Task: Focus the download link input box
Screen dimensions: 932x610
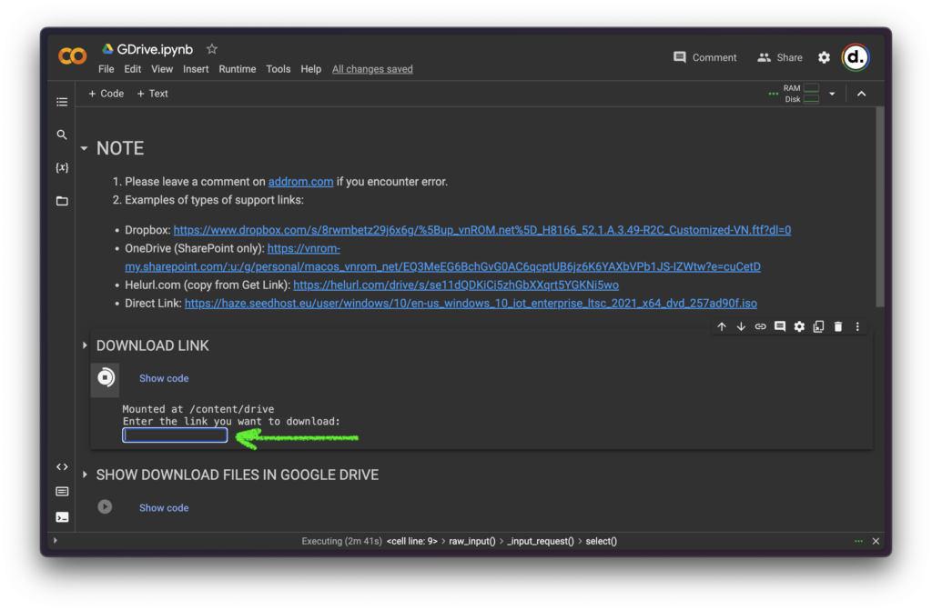Action: pyautogui.click(x=175, y=435)
